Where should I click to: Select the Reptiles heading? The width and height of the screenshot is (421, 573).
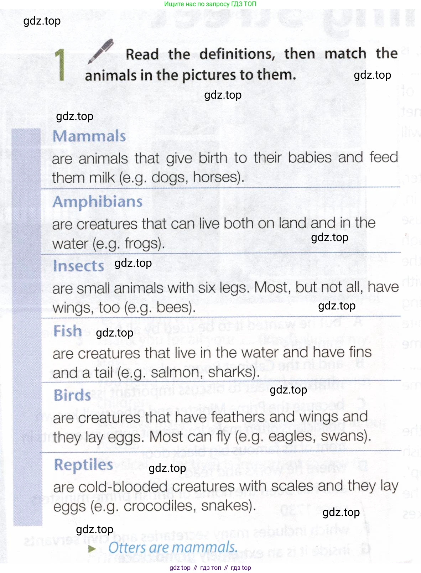(x=83, y=465)
